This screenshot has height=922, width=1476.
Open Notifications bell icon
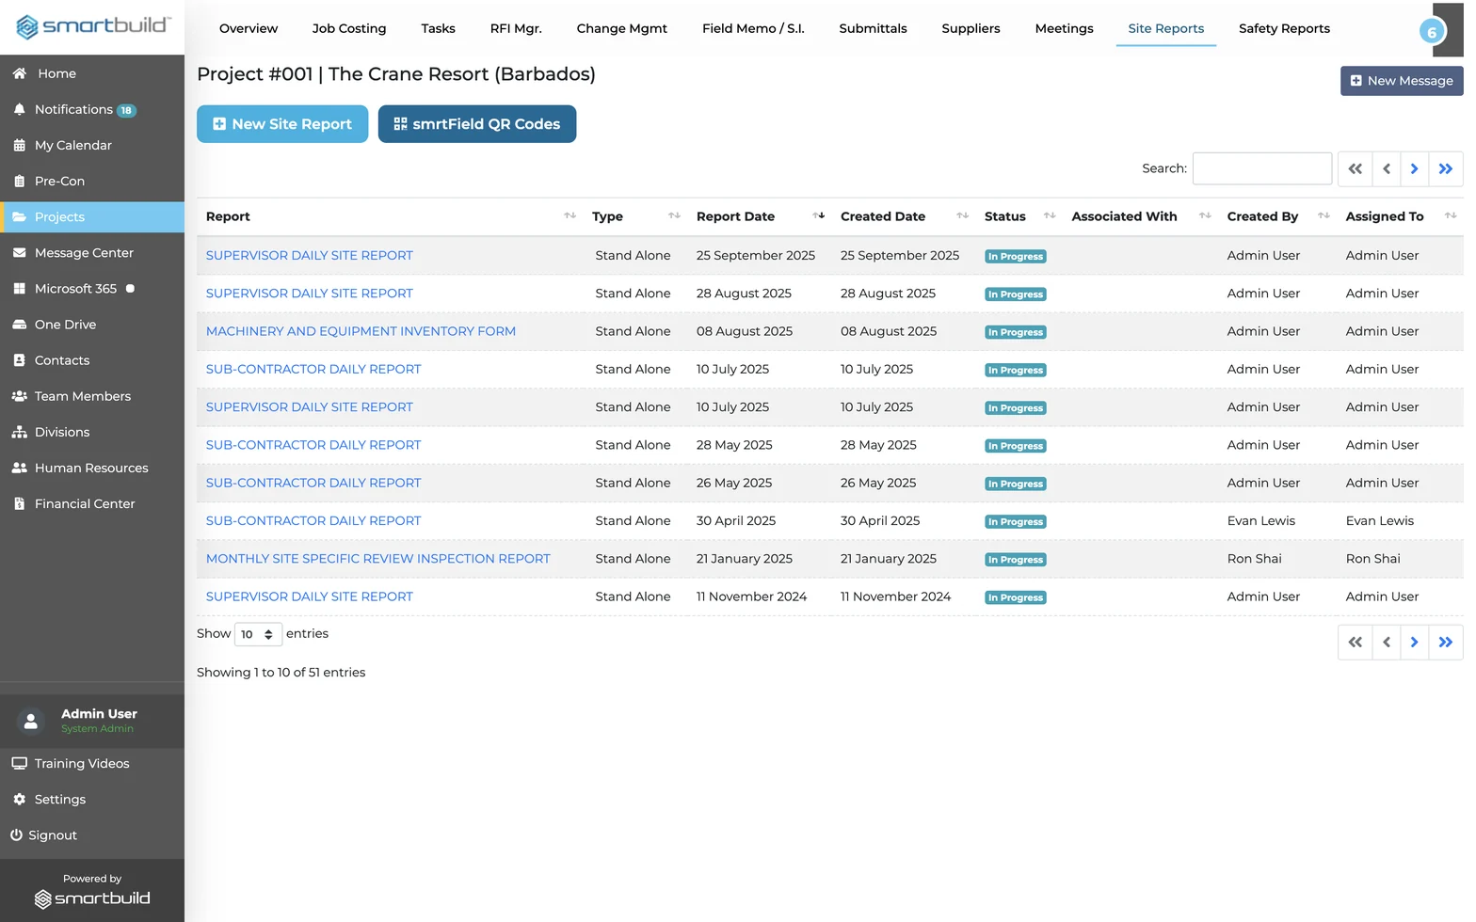pyautogui.click(x=19, y=109)
